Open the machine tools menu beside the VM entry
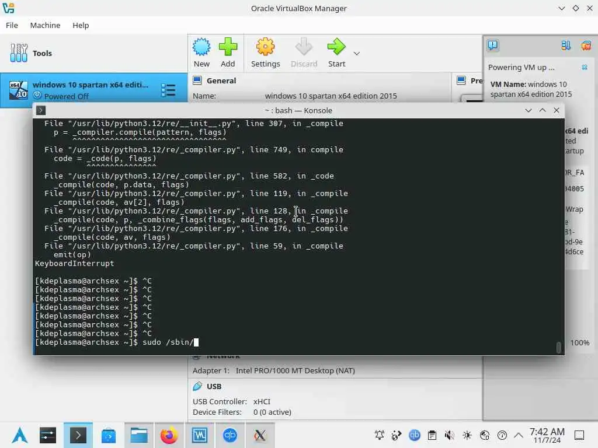 [168, 90]
